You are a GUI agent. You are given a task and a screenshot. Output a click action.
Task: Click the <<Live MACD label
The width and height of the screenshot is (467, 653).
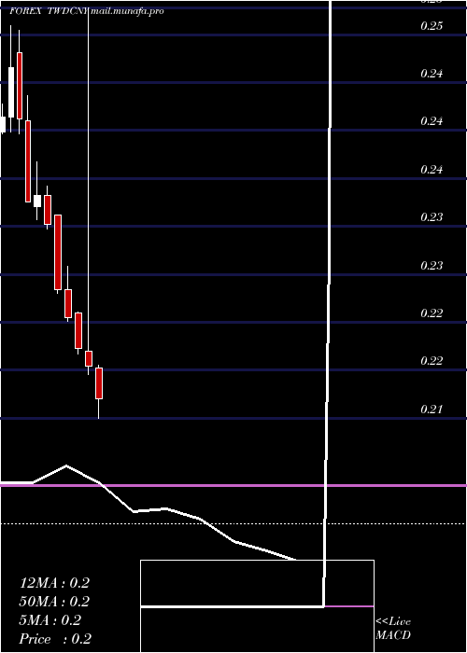point(393,629)
